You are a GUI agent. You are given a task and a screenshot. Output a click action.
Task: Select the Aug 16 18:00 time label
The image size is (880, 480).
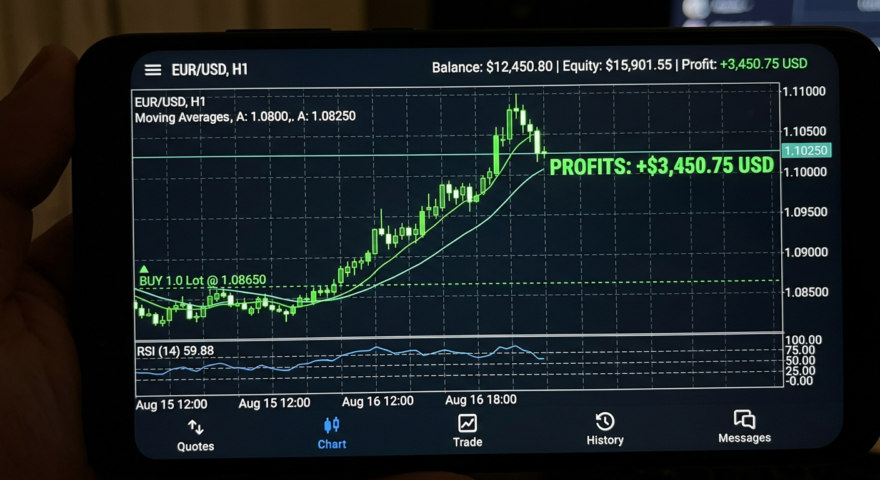pyautogui.click(x=481, y=399)
